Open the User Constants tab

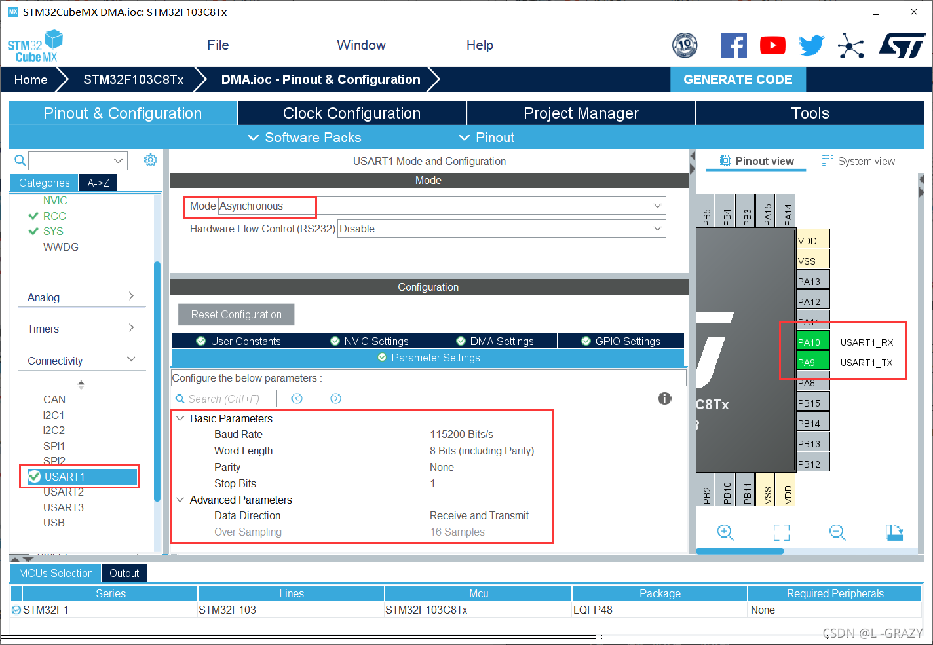[x=238, y=341]
